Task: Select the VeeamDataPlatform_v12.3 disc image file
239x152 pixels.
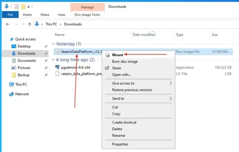Action: click(81, 51)
